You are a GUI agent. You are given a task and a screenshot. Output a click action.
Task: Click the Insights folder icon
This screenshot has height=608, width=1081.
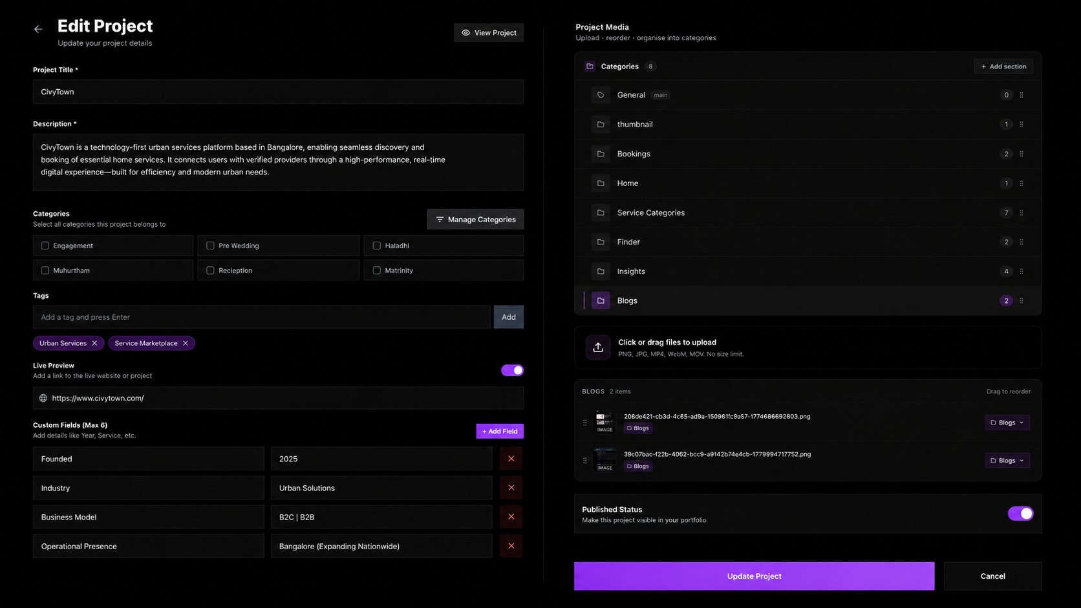[x=601, y=271]
